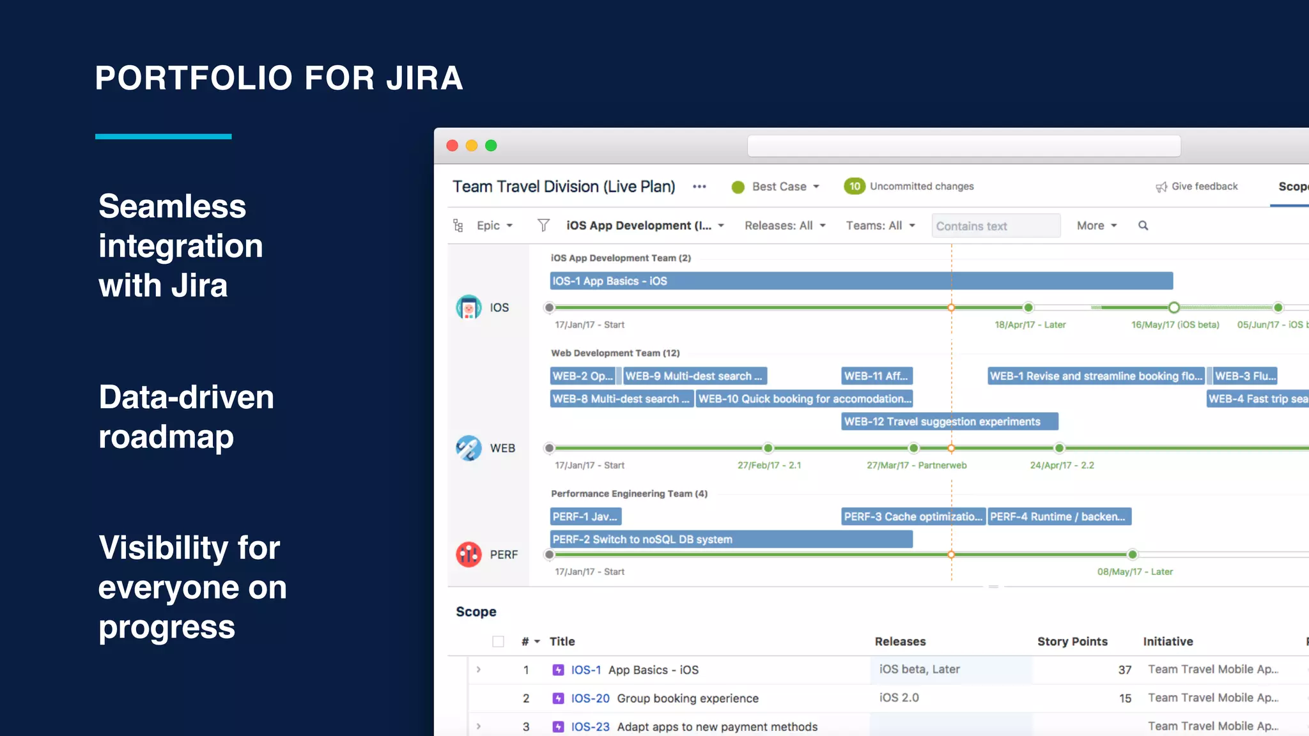
Task: Open the More filters dropdown
Action: click(1097, 226)
